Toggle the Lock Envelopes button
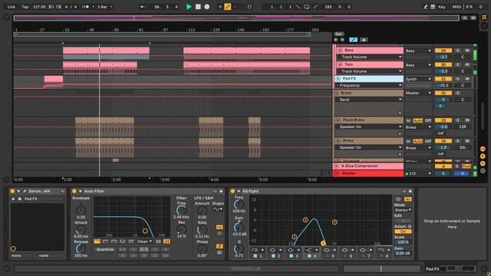Viewport: 491px width, 276px height. (364, 40)
